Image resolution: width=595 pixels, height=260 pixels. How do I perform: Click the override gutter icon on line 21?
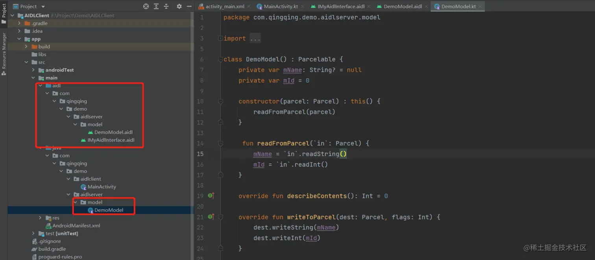tap(211, 217)
